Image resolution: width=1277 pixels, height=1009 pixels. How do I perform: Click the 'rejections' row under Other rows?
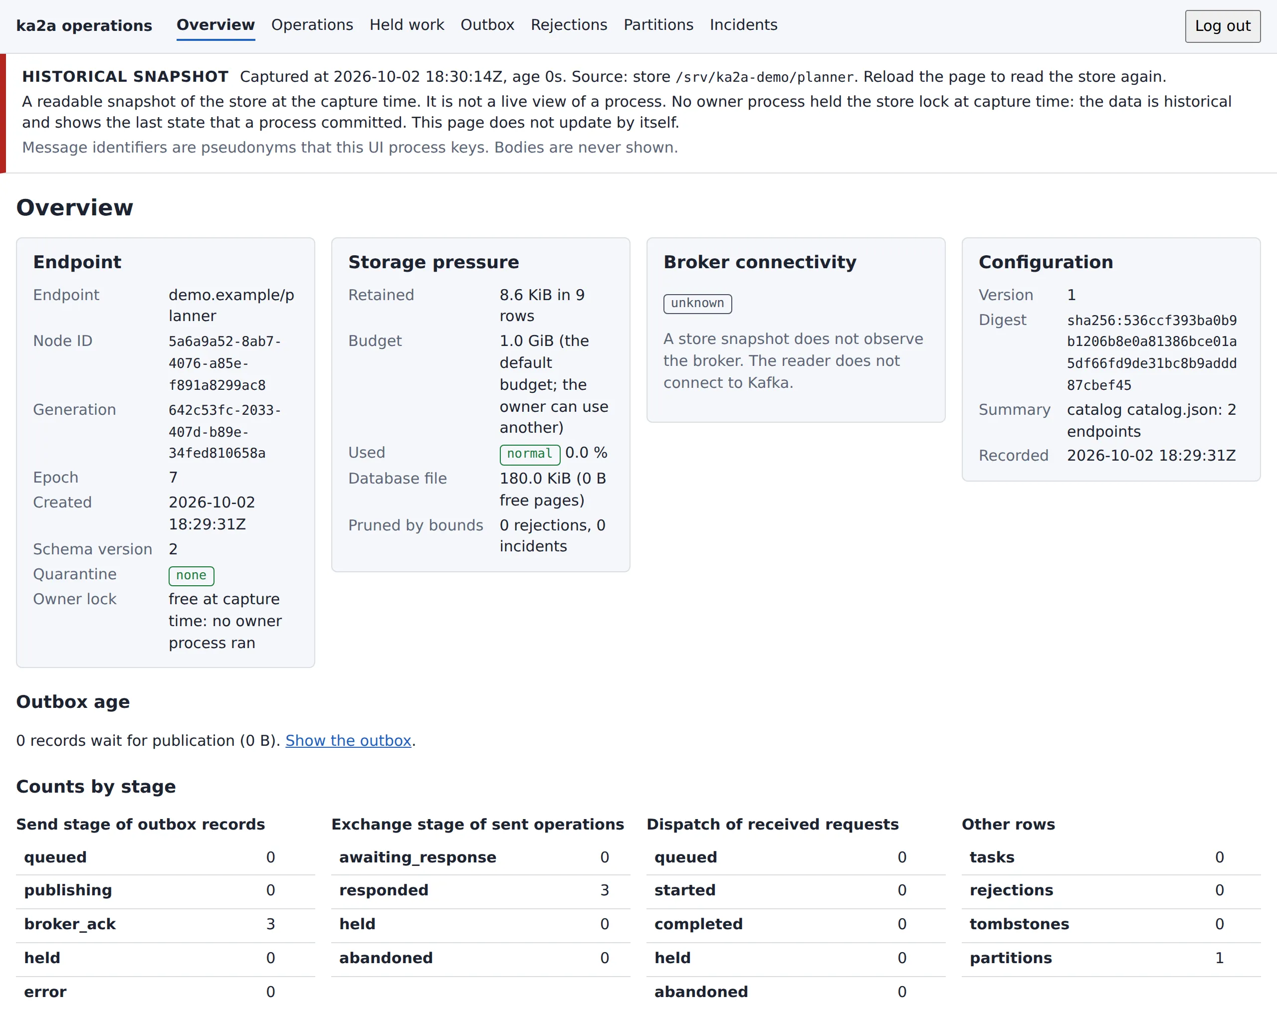tap(1111, 891)
